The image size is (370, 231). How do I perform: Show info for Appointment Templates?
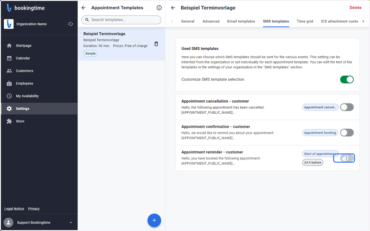click(x=159, y=8)
